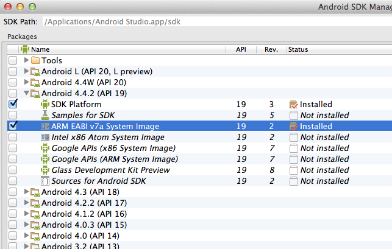The image size is (392, 249).
Task: Expand Android 4.3 (API 18)
Action: 26,192
